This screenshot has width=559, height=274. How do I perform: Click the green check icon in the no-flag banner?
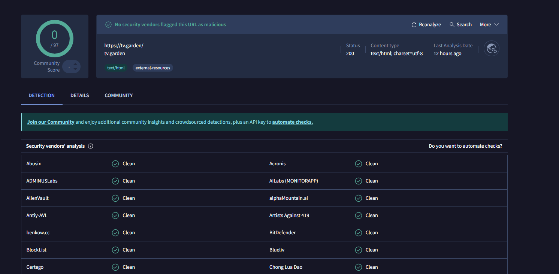(108, 25)
